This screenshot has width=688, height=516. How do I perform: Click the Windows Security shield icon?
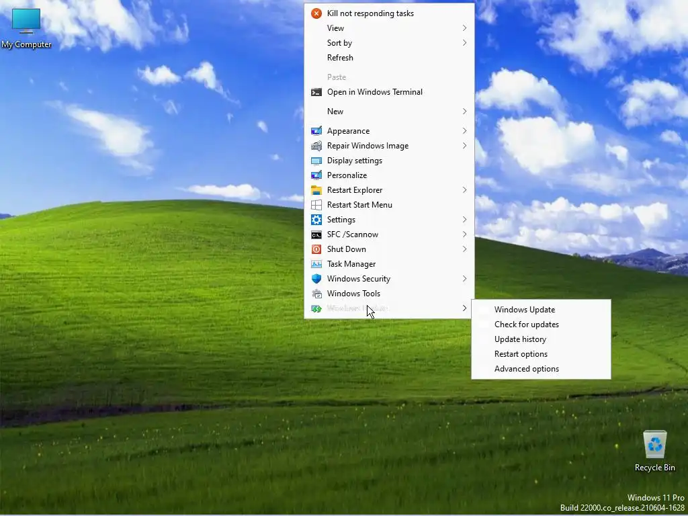pyautogui.click(x=316, y=279)
